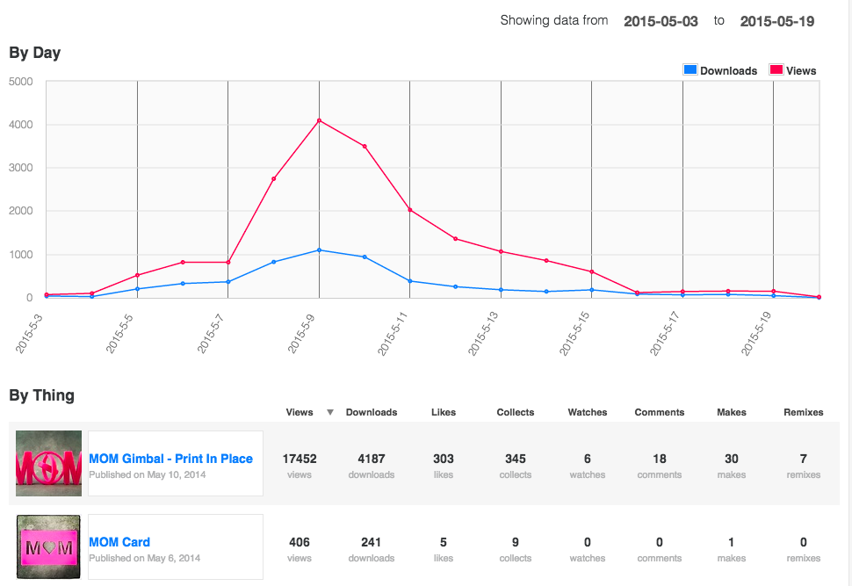This screenshot has width=852, height=586.
Task: Sort table by Collects column header
Action: tap(516, 412)
